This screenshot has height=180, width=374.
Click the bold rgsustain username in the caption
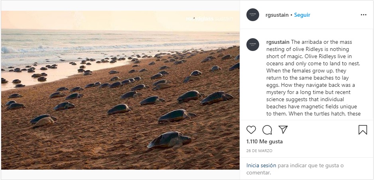point(278,42)
